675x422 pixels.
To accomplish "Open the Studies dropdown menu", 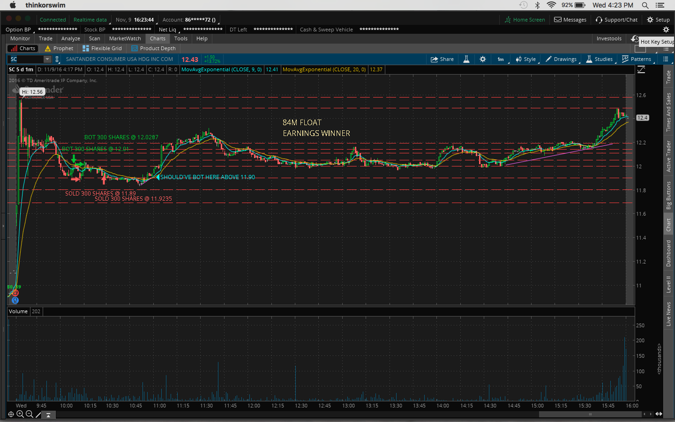I will click(600, 59).
